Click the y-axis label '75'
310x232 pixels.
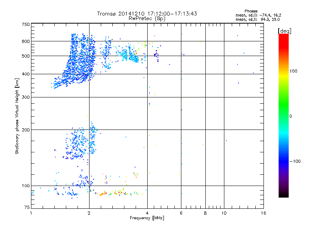[27, 207]
